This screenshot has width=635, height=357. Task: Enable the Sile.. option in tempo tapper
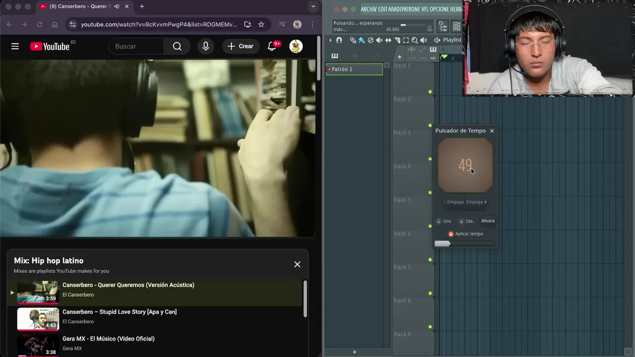coord(461,221)
